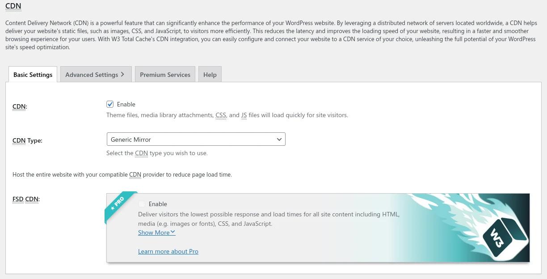Switch to the Basic Settings tab
This screenshot has height=279, width=547.
tap(33, 75)
